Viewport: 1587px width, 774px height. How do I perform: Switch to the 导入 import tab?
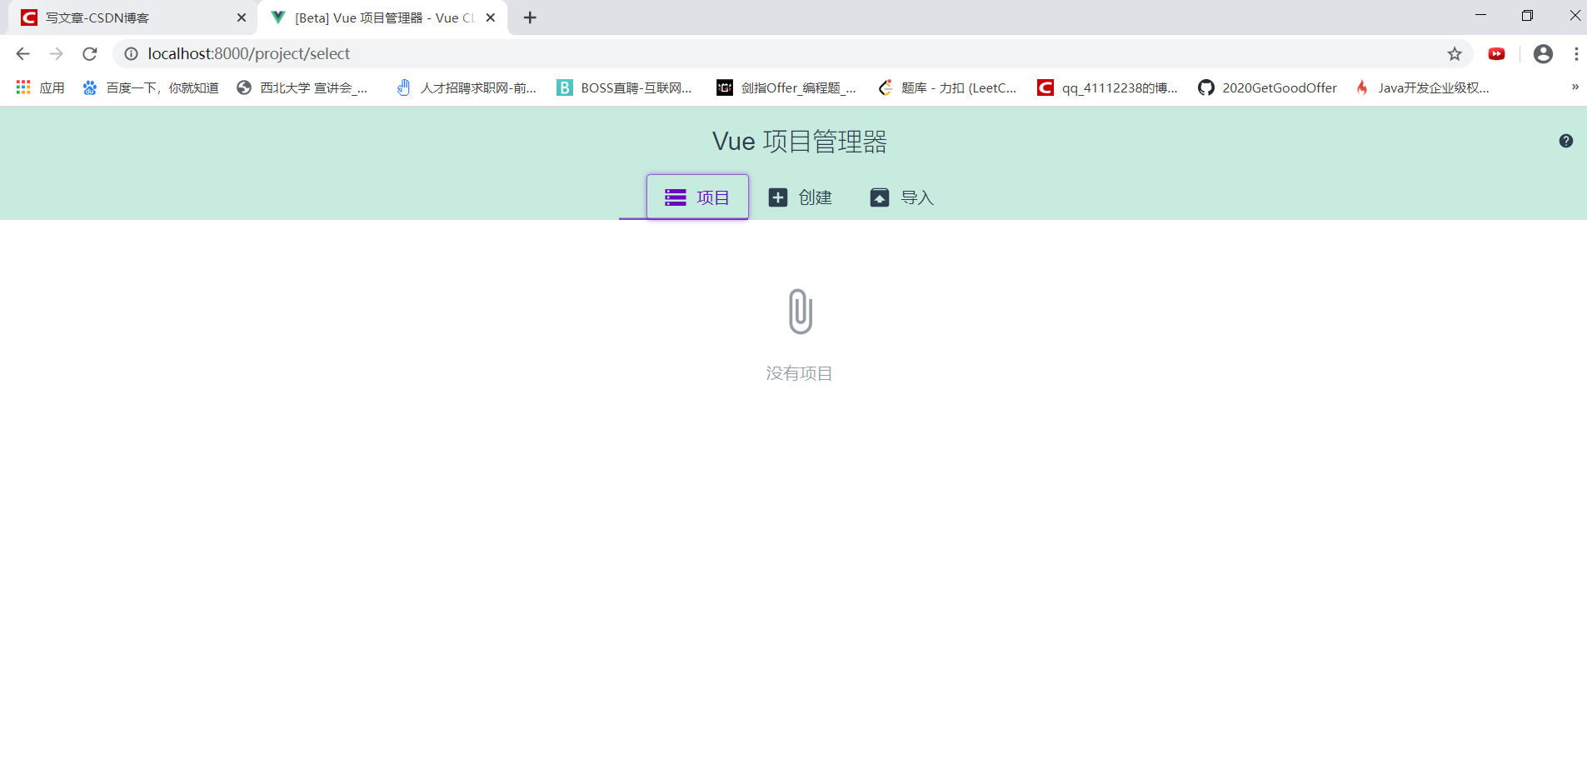click(902, 197)
